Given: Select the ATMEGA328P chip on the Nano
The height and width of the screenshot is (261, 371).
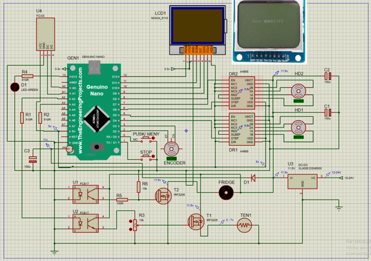Looking at the screenshot, I should [x=97, y=119].
